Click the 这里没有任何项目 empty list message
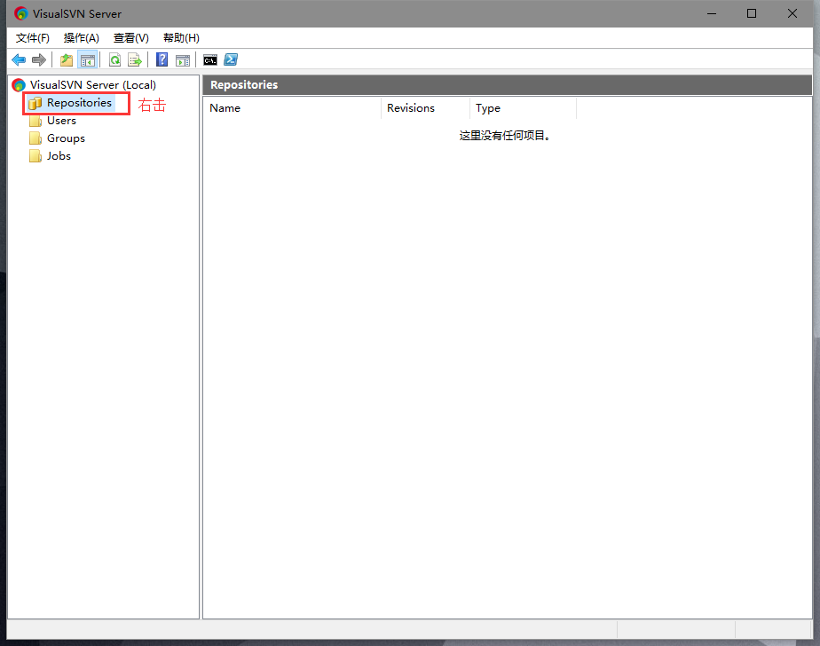Image resolution: width=820 pixels, height=646 pixels. click(505, 136)
